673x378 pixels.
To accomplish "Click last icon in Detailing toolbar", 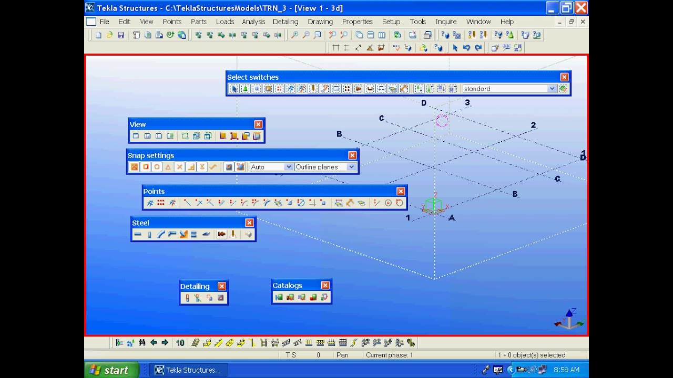I will point(221,298).
